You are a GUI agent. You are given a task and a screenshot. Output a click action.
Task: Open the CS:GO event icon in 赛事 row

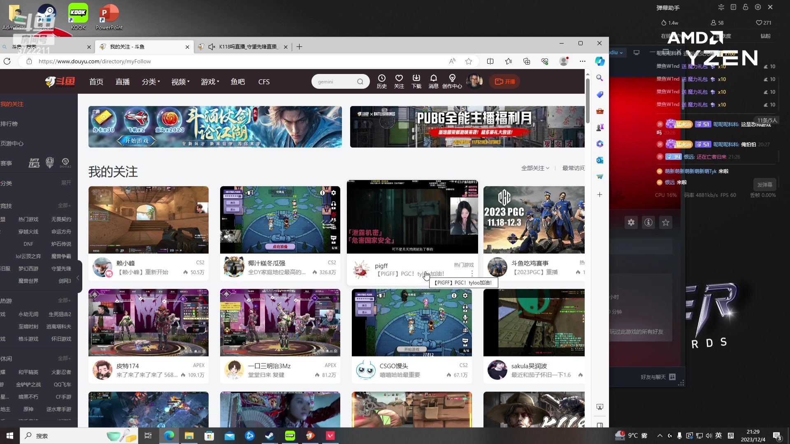coord(50,163)
